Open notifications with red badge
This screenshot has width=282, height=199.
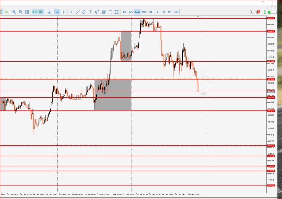pos(258,12)
